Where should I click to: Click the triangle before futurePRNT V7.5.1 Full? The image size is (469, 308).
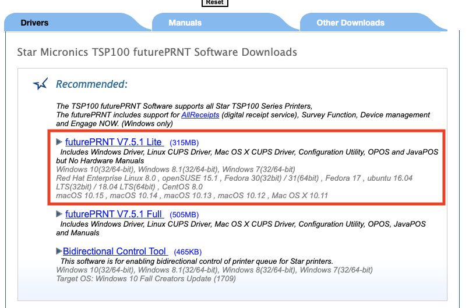[59, 214]
